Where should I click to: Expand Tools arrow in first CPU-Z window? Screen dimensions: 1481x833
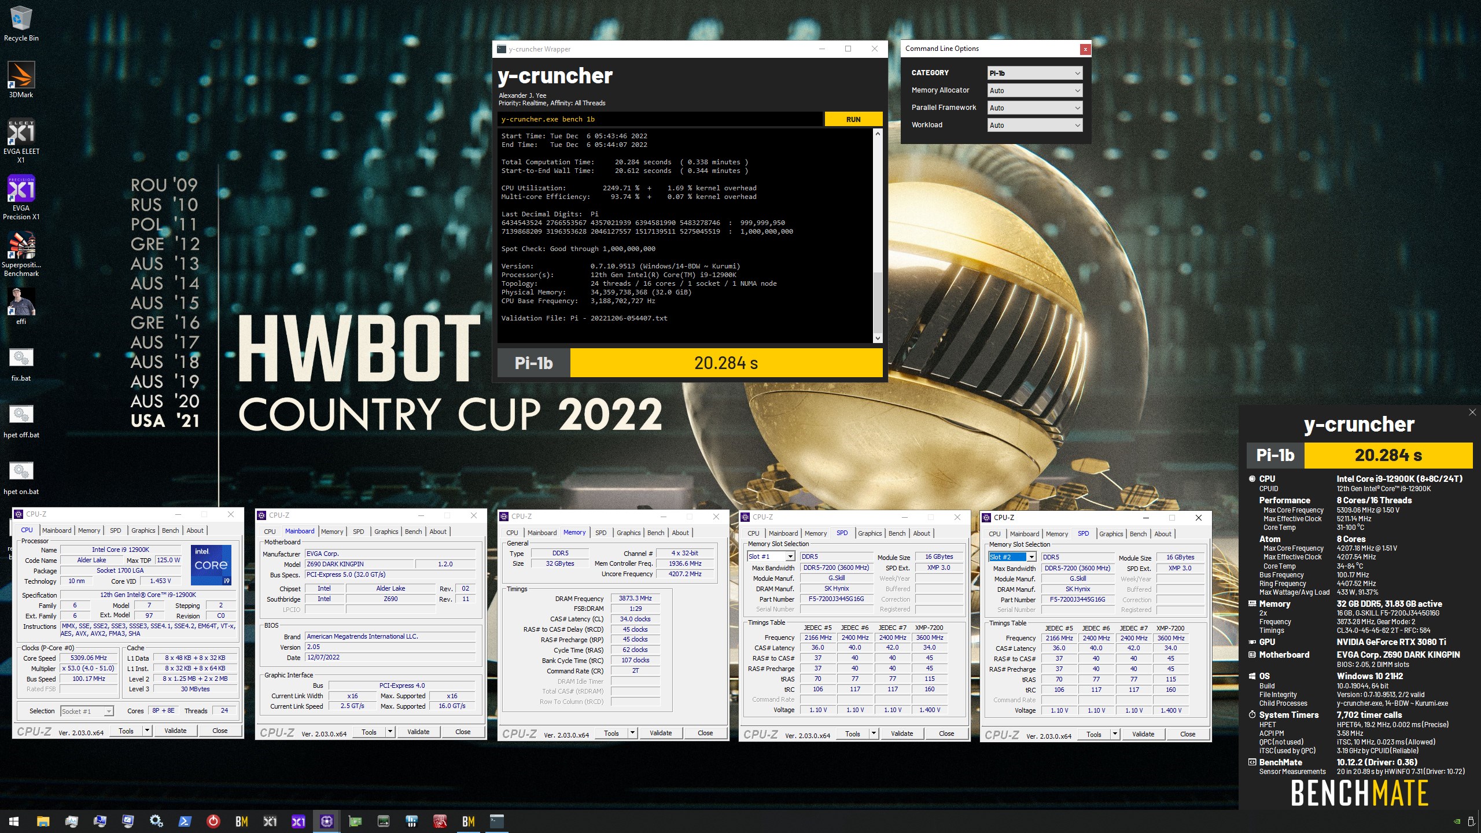click(147, 731)
